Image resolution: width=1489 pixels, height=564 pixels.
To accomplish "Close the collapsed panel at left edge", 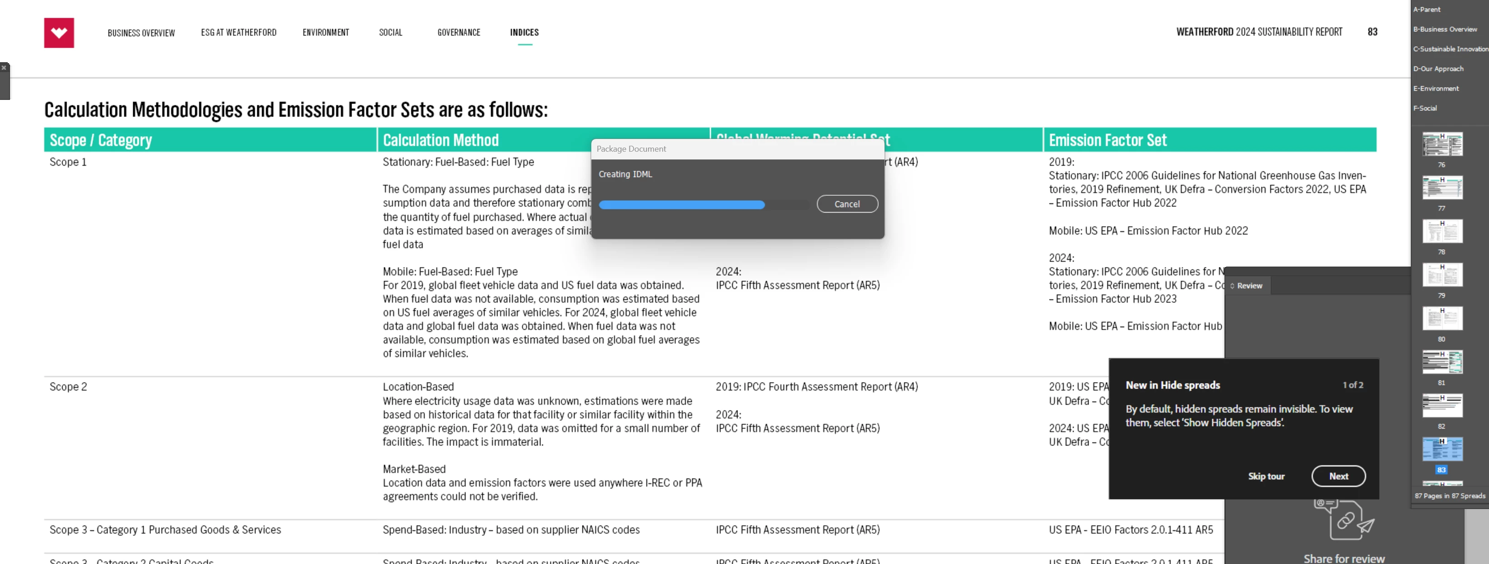I will click(4, 68).
